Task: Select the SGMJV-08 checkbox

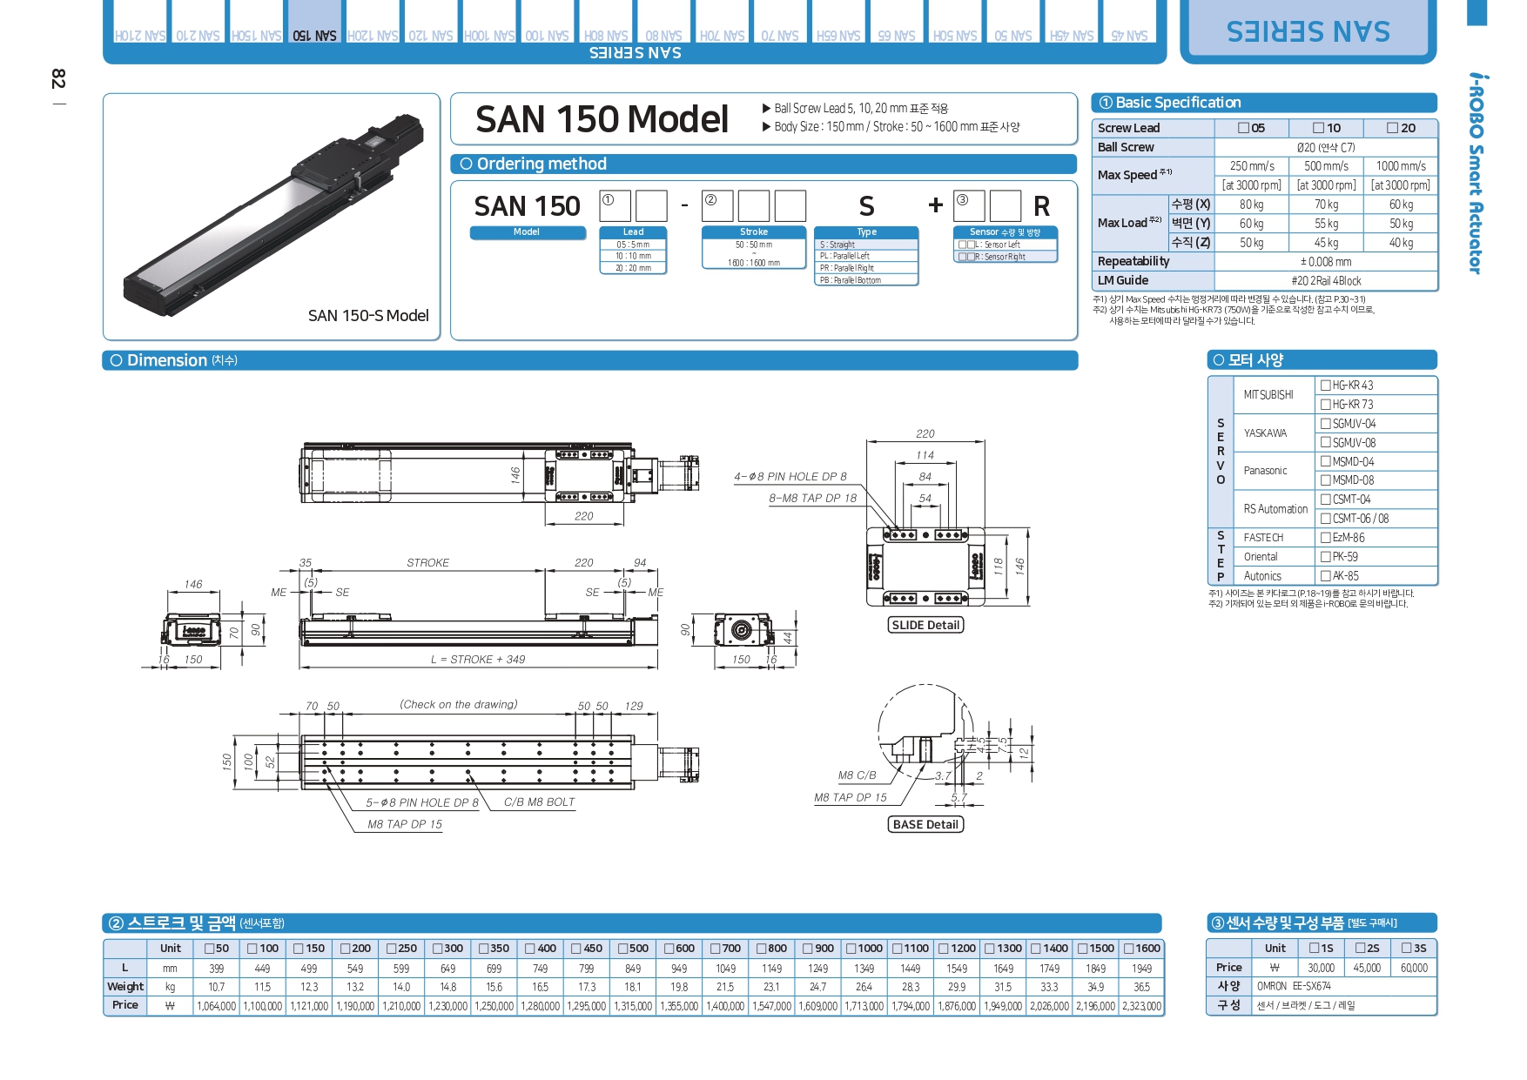Action: coord(1326,442)
